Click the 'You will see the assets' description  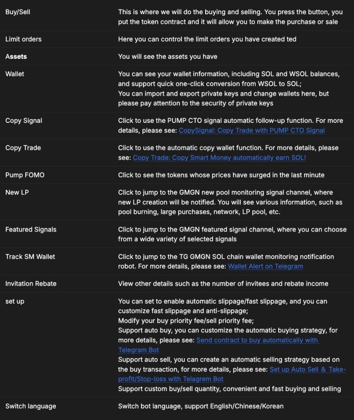167,57
